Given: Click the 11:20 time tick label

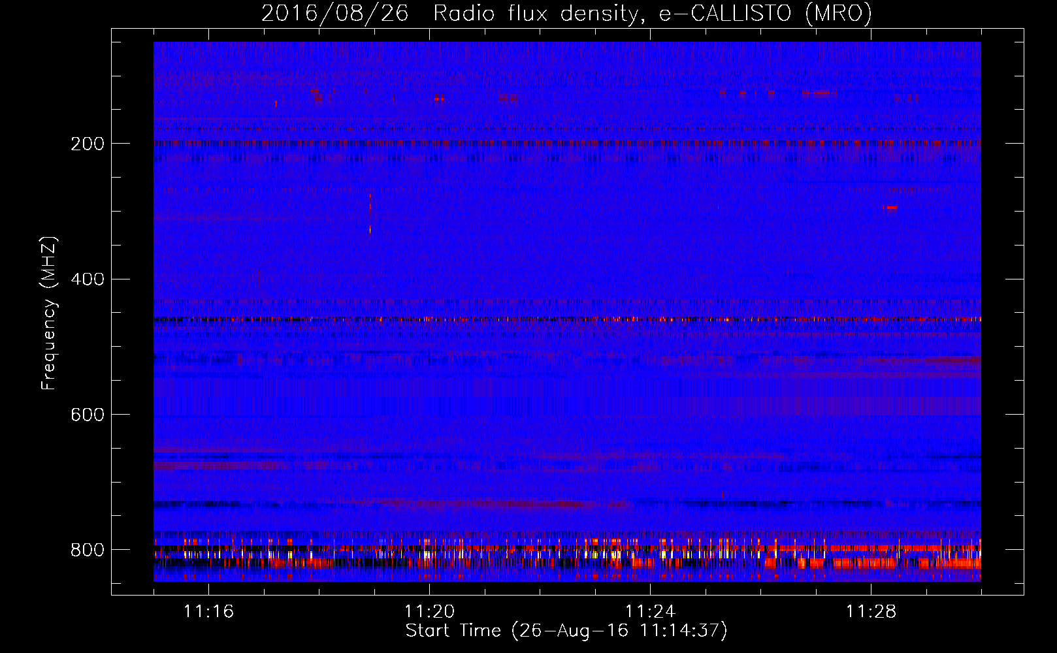Looking at the screenshot, I should click(x=429, y=611).
